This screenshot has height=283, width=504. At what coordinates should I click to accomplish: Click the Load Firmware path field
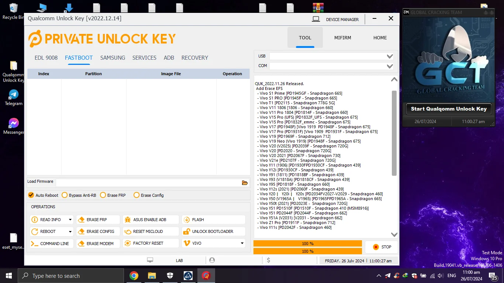point(148,183)
